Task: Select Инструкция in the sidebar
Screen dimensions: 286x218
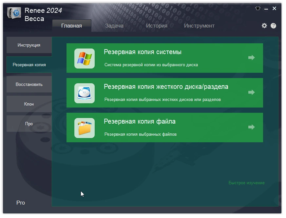Action: pos(29,45)
